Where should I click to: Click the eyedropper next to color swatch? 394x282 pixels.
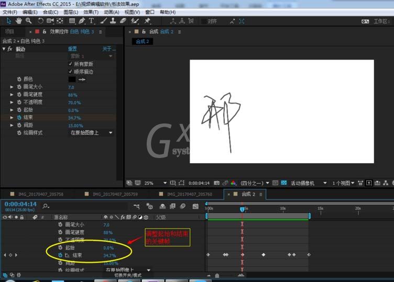coord(82,80)
